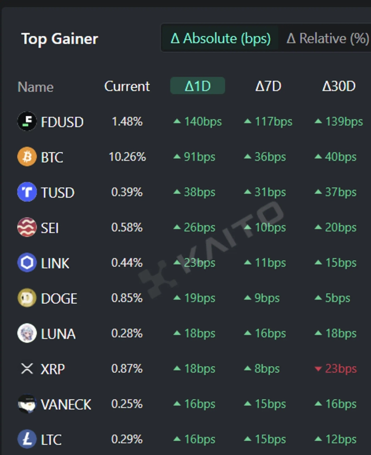
Task: Sort by the Δ7D column
Action: pyautogui.click(x=268, y=86)
